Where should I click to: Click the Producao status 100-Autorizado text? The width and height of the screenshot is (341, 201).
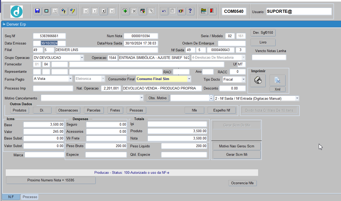132,172
